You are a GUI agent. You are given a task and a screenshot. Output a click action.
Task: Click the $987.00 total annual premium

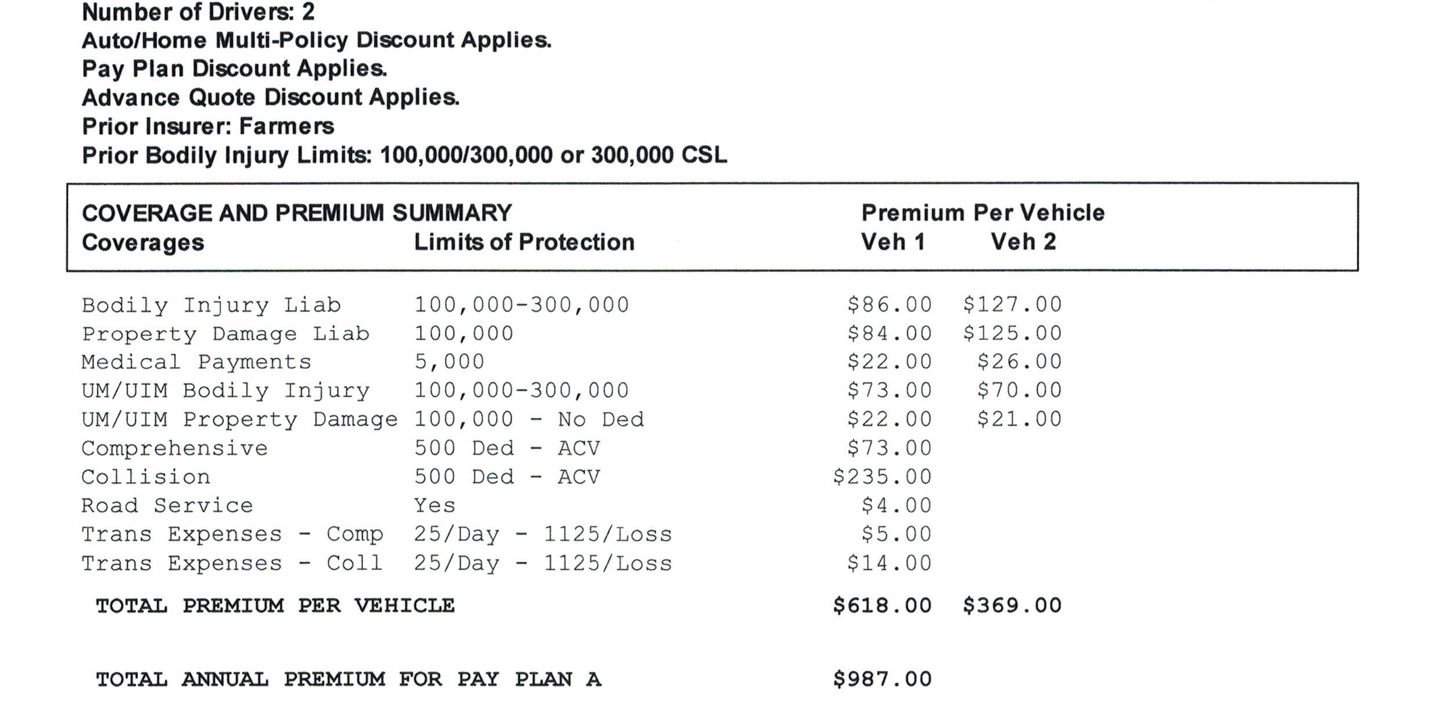pos(882,679)
